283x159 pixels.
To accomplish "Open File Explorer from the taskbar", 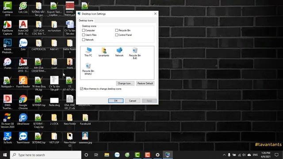I will coord(107,155).
